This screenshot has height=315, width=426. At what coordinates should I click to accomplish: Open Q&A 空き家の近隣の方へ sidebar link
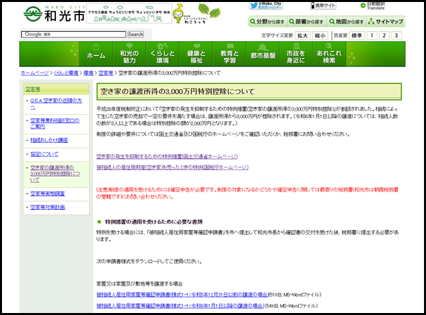coord(56,104)
